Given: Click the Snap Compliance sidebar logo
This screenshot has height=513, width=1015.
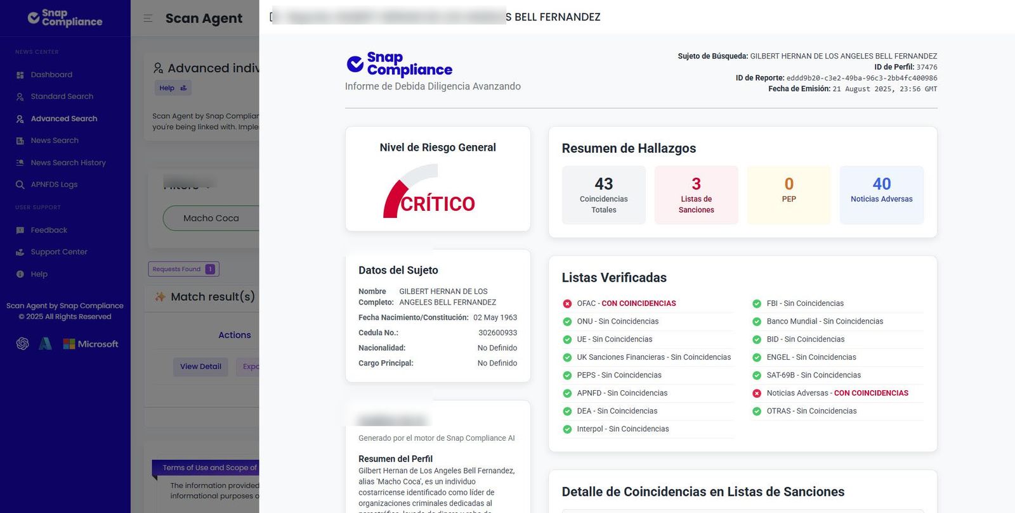Looking at the screenshot, I should pyautogui.click(x=65, y=18).
